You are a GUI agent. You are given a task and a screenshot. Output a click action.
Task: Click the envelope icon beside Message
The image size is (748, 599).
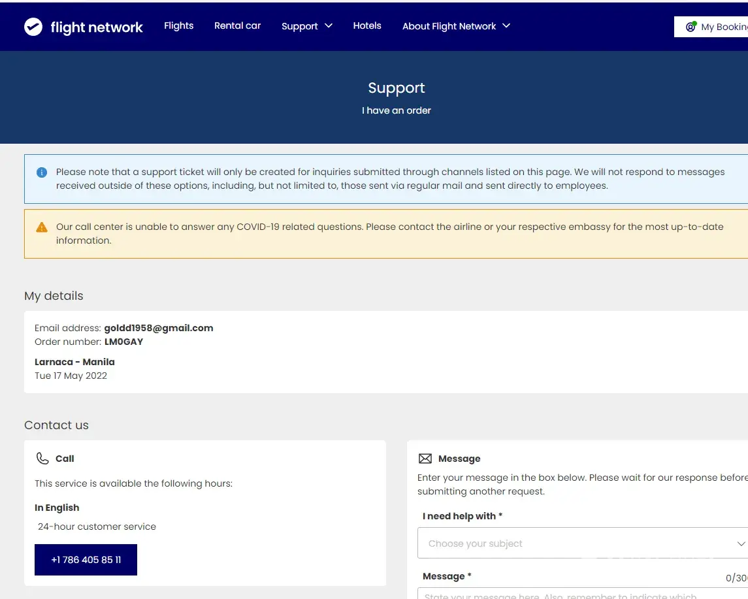[x=425, y=459]
